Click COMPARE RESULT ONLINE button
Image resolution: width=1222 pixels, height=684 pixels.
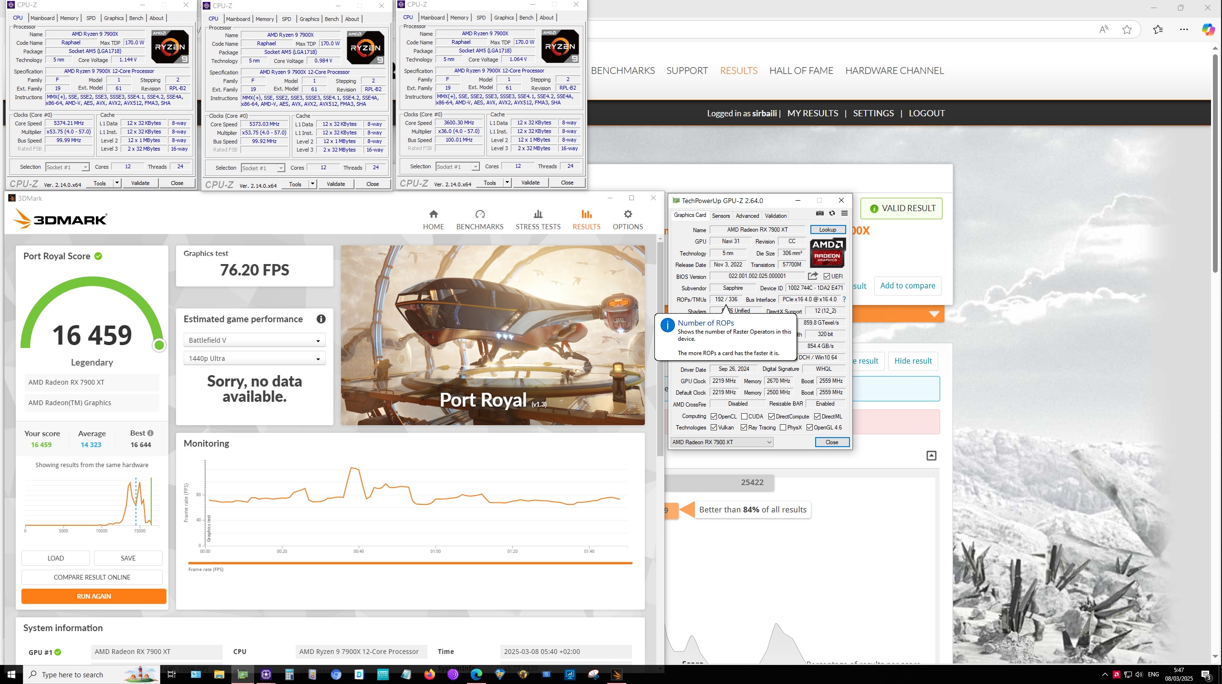click(92, 577)
